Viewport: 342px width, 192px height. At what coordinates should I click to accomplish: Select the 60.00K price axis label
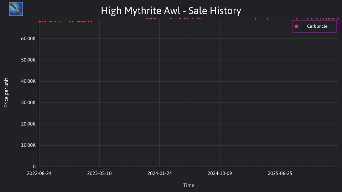coord(28,39)
